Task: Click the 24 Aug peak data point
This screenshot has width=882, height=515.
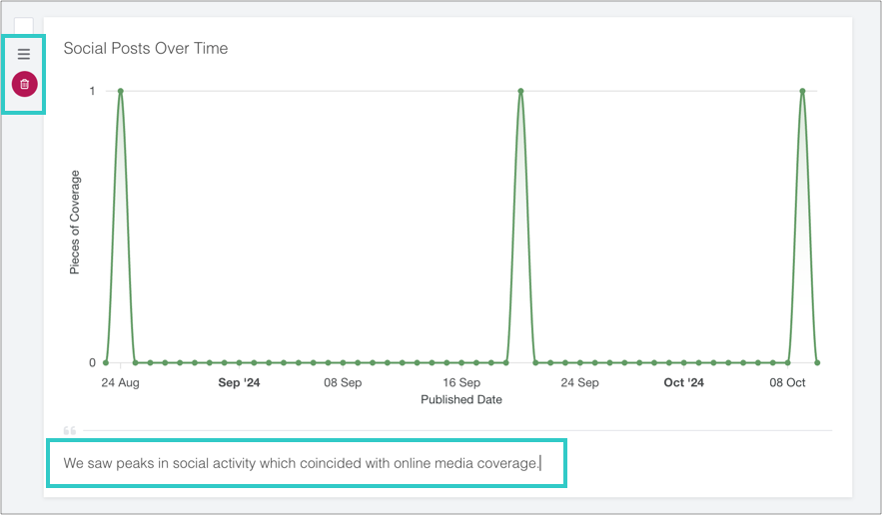Action: pyautogui.click(x=121, y=91)
